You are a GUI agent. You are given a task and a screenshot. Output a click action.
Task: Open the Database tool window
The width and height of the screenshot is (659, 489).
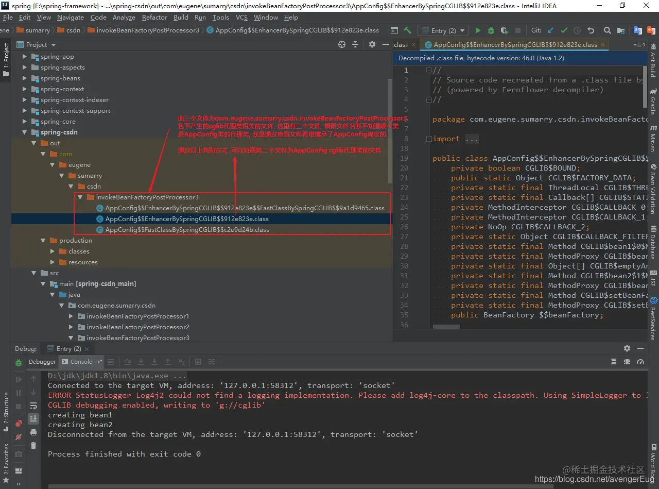click(x=653, y=242)
